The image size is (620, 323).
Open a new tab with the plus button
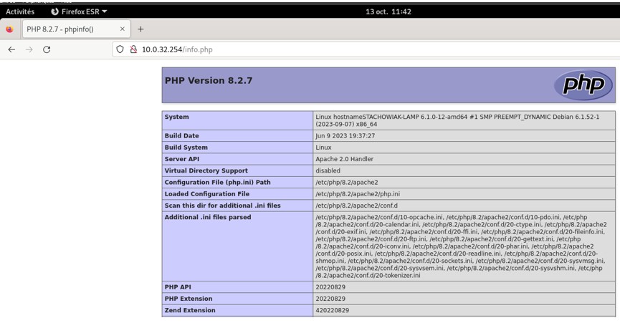point(140,29)
